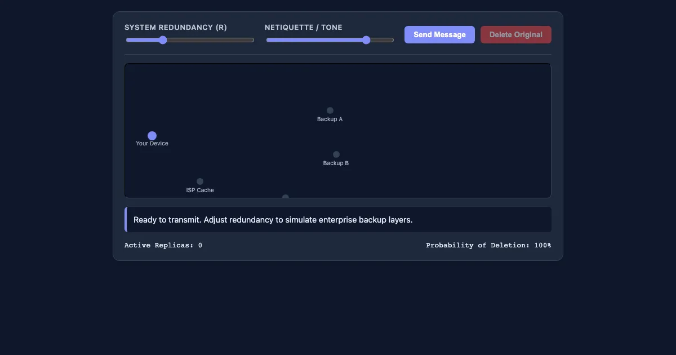Click the Delete Original button
The height and width of the screenshot is (355, 676).
pyautogui.click(x=516, y=34)
